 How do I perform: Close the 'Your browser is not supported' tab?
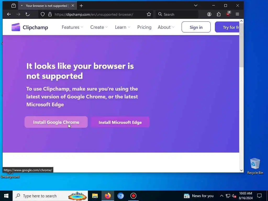73,6
